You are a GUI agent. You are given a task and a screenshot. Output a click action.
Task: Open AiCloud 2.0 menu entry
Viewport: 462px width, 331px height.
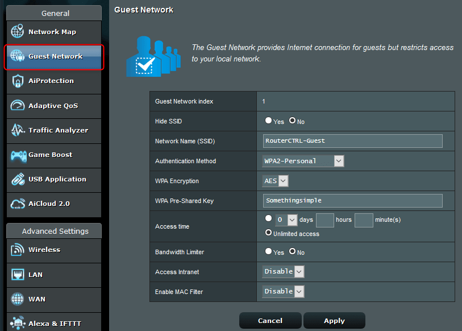(x=54, y=205)
